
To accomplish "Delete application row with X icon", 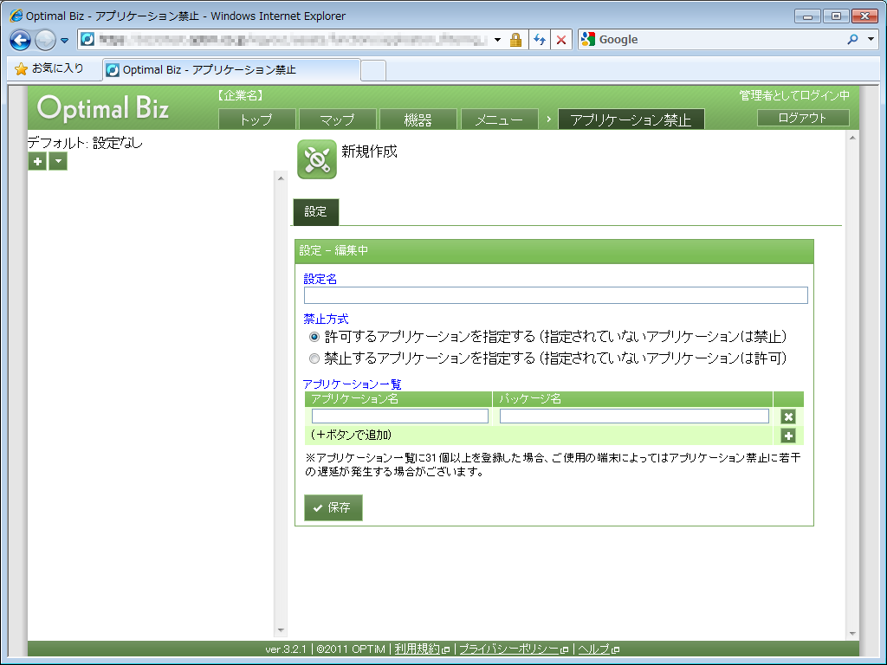I will tap(788, 416).
